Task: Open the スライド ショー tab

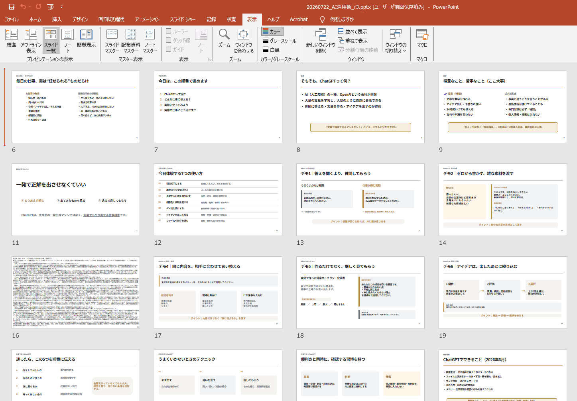Action: [183, 19]
